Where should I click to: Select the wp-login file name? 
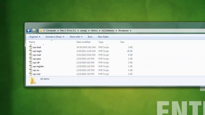click(x=37, y=51)
